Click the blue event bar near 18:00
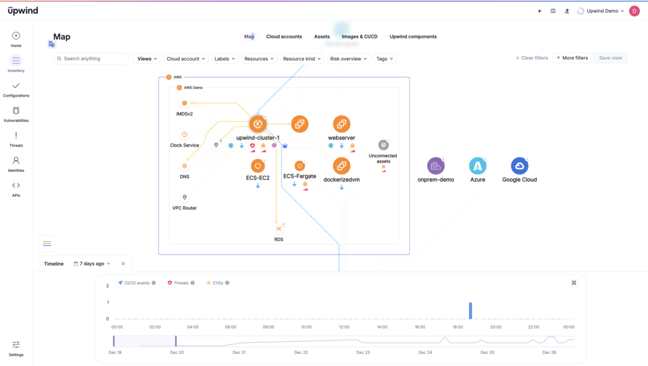The image size is (648, 366). [470, 311]
